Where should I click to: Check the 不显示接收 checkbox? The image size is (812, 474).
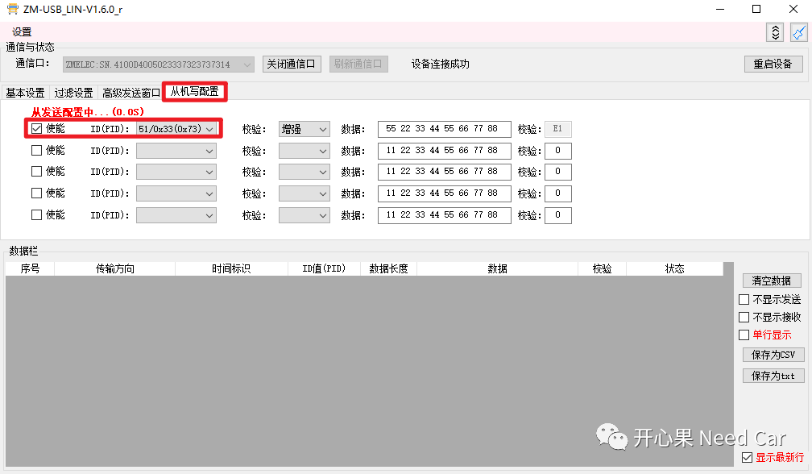tap(746, 318)
